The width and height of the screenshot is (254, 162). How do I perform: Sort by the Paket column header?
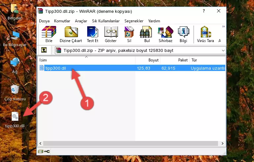[x=175, y=60]
